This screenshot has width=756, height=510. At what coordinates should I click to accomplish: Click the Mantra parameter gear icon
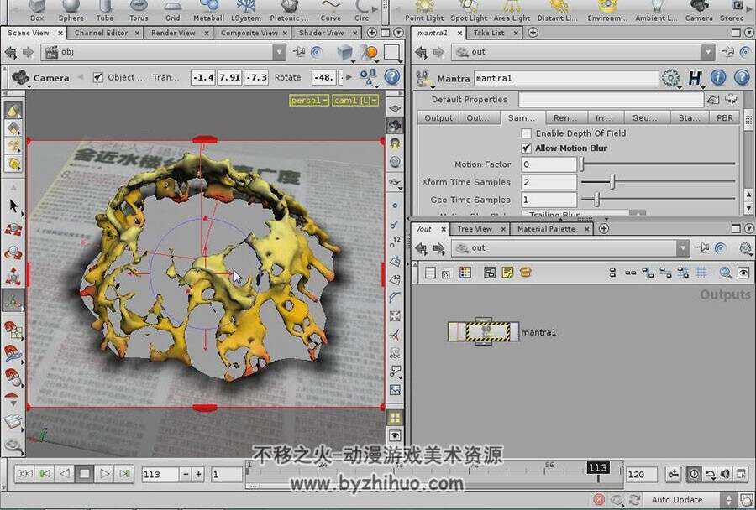(670, 77)
